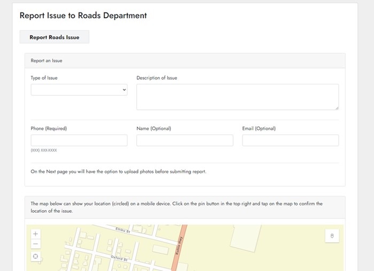The width and height of the screenshot is (374, 271).
Task: Click the Phone (Required) label
Action: pyautogui.click(x=49, y=129)
